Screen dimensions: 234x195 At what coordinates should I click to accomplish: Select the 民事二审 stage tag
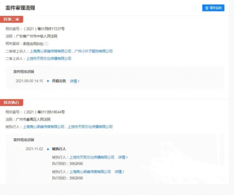pos(12,19)
